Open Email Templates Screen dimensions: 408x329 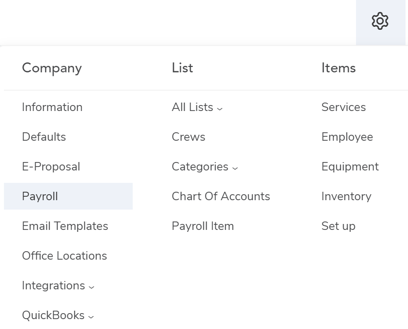(x=65, y=226)
